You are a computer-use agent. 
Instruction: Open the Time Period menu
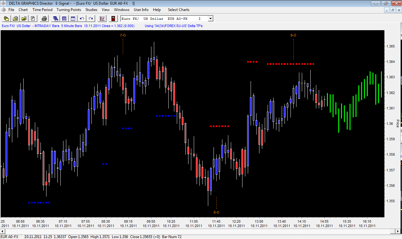coord(42,10)
